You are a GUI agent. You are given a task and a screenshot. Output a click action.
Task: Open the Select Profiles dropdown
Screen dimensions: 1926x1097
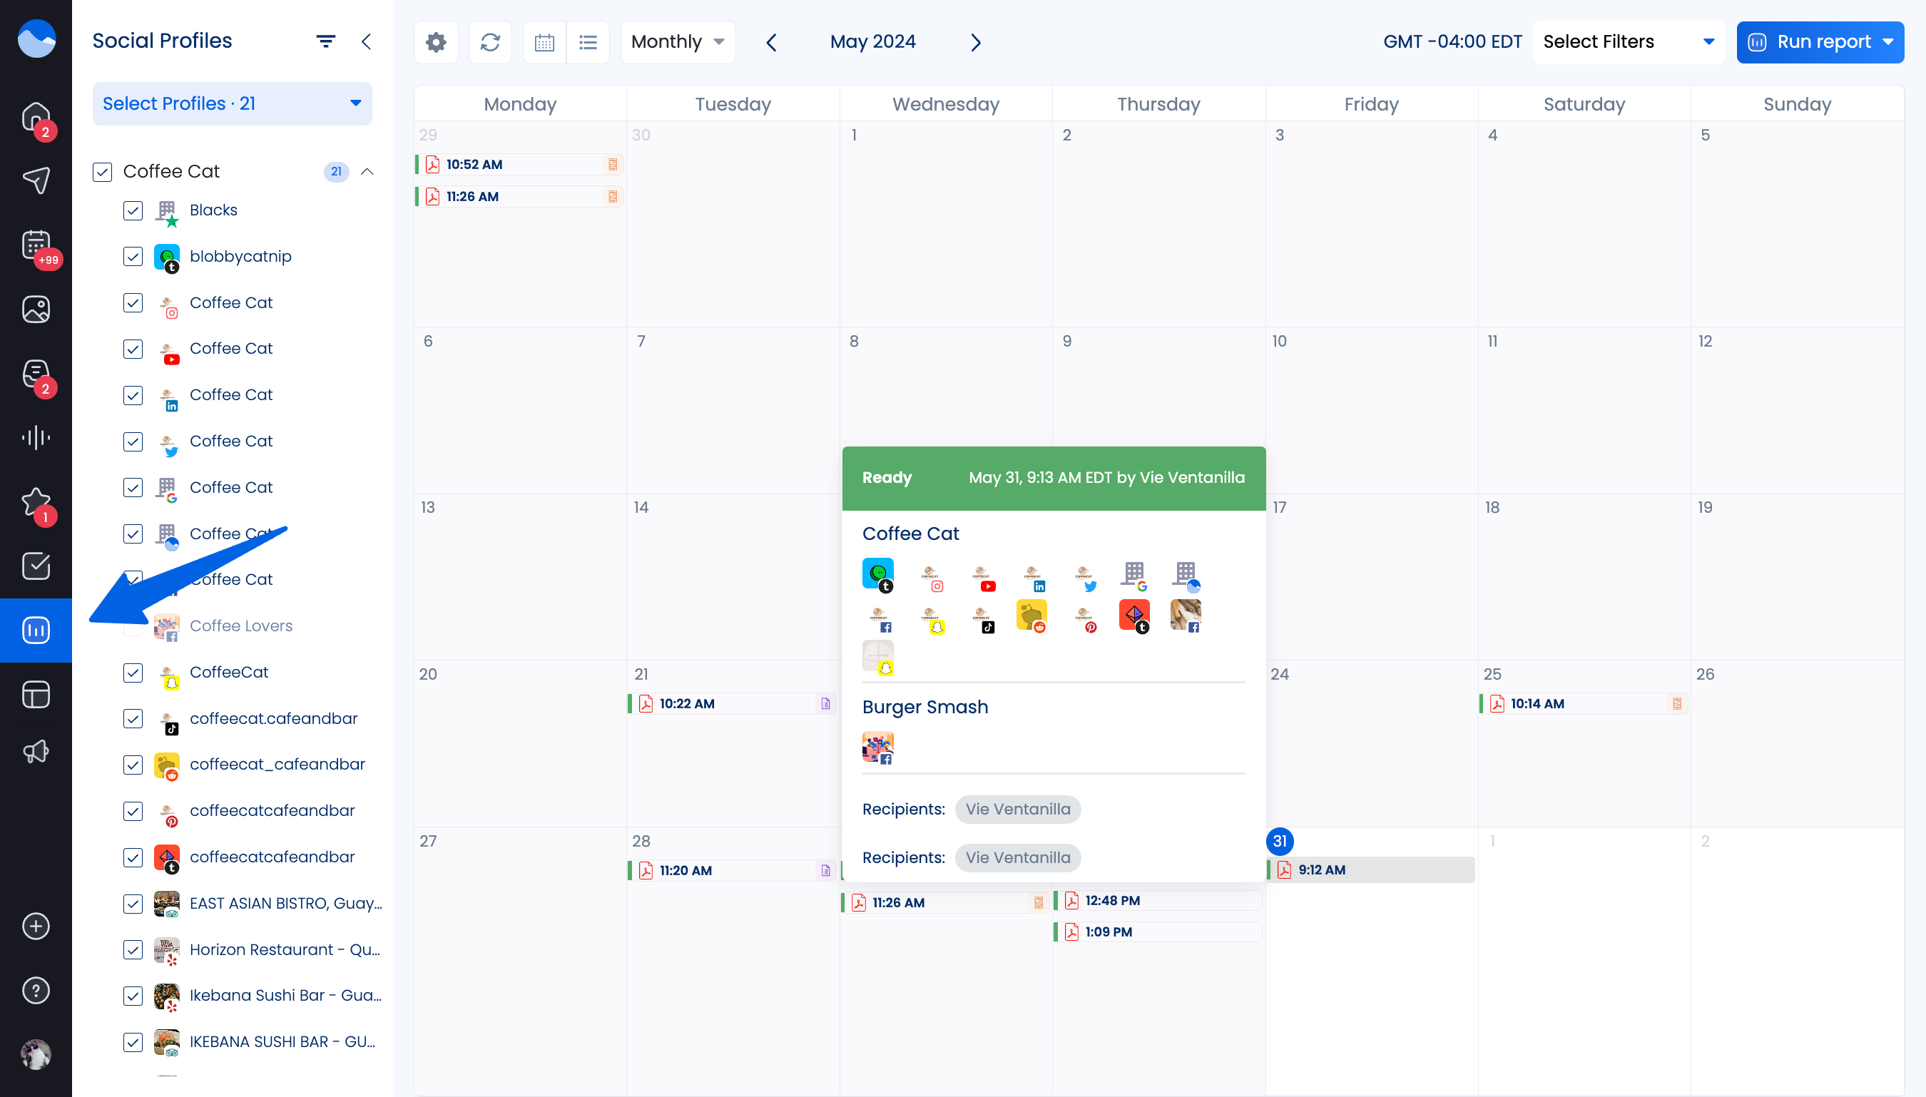[232, 103]
